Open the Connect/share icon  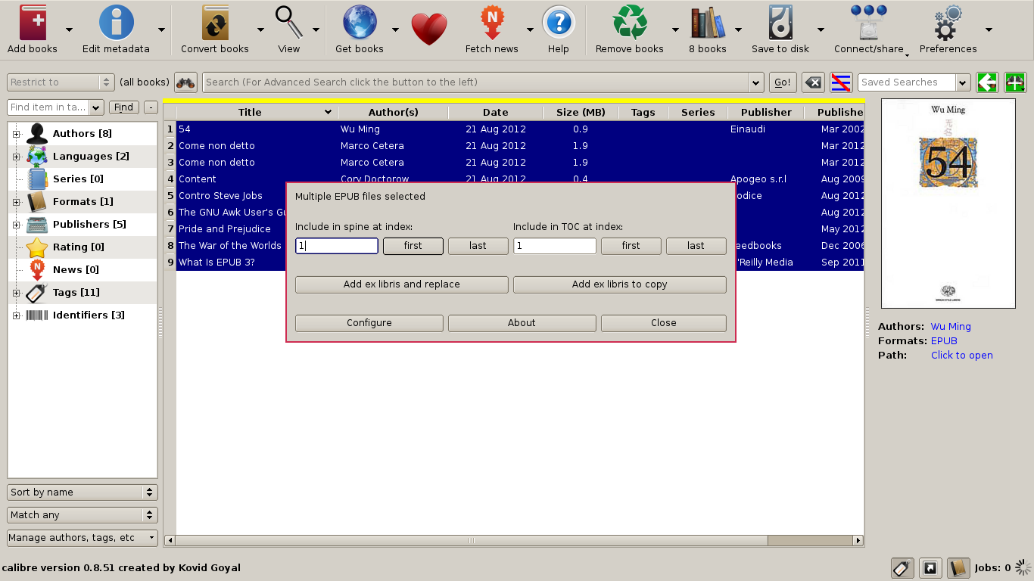point(869,23)
